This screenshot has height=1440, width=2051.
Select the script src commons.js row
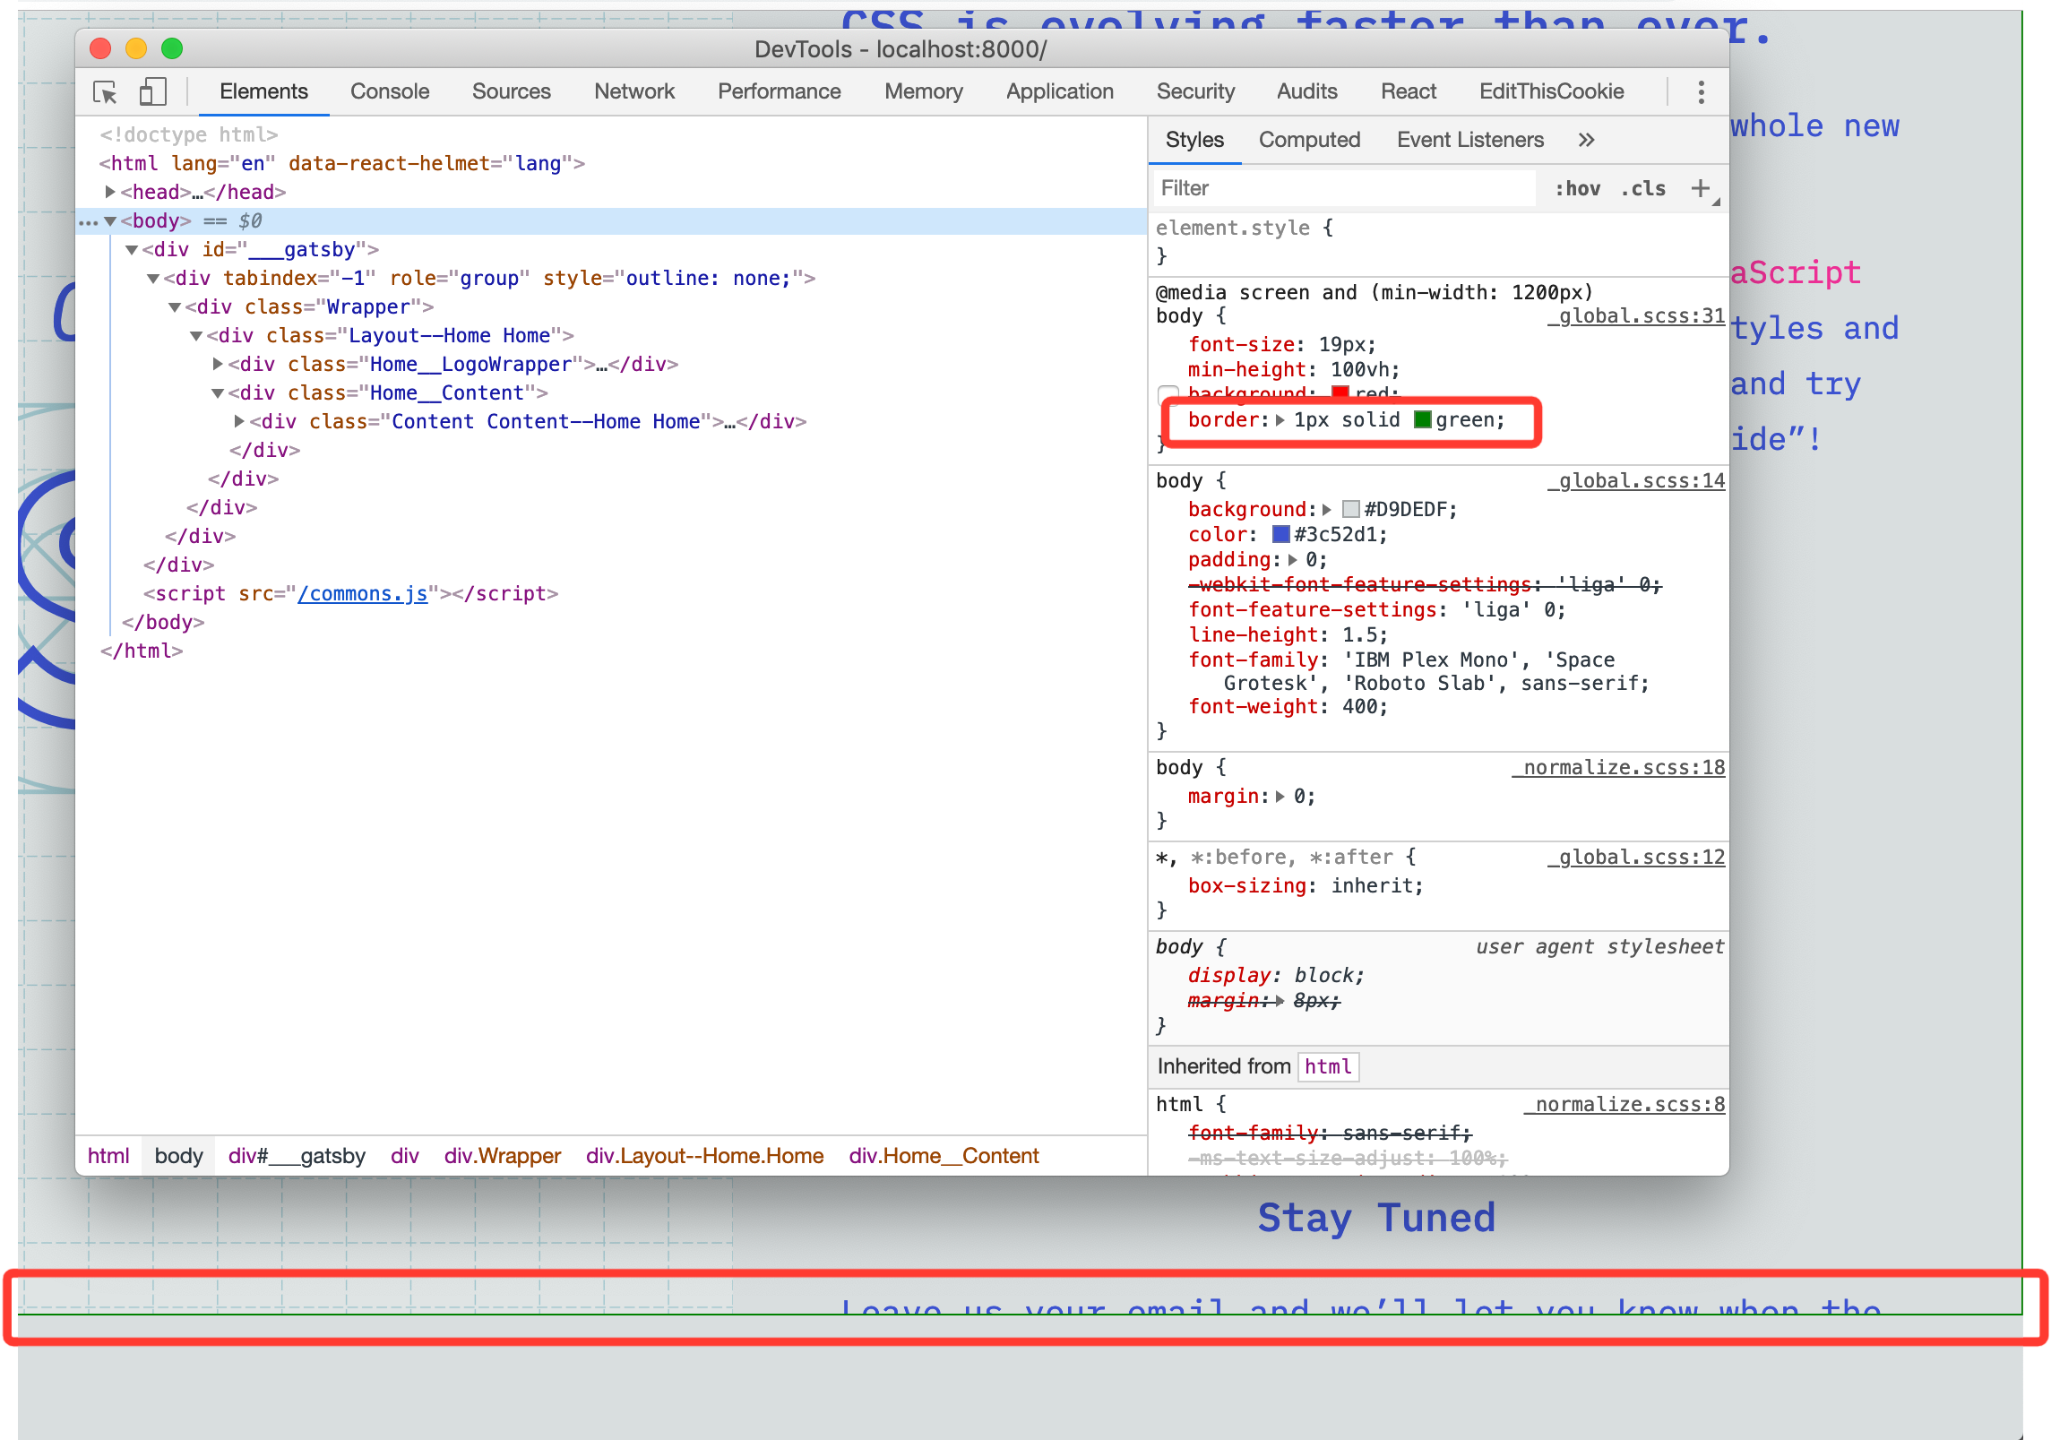611,593
